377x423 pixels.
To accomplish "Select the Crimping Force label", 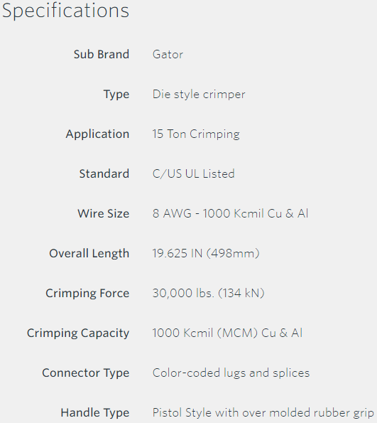I will tap(87, 294).
